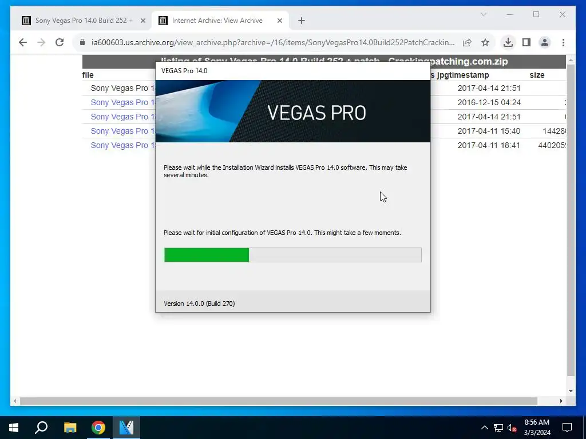Open the Sony Vegas Pro link dated 2016-12-15
This screenshot has height=439, width=586.
(x=122, y=102)
